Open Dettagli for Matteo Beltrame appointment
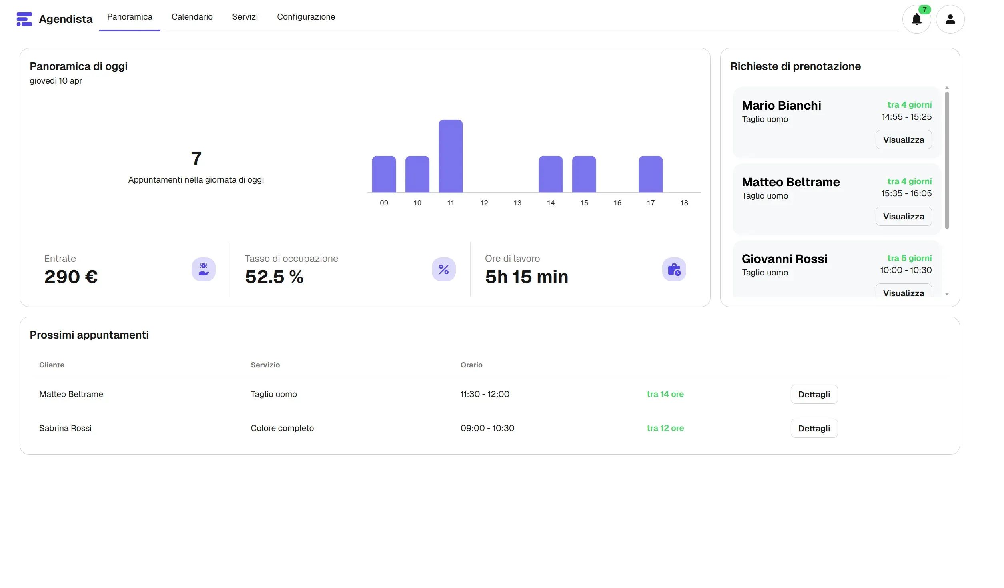1004x588 pixels. pyautogui.click(x=814, y=395)
